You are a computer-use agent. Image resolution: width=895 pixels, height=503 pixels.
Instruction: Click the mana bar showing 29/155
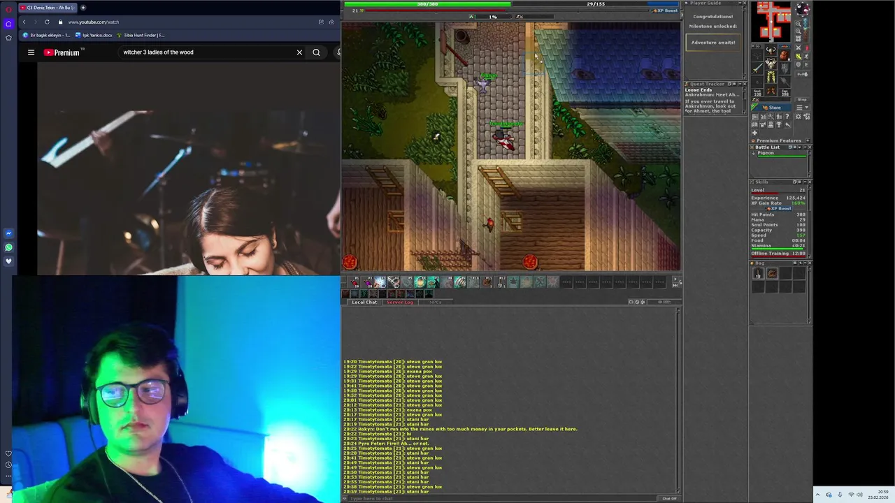[x=596, y=4]
